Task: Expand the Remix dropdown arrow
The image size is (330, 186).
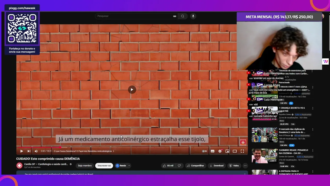Action: coord(129,166)
